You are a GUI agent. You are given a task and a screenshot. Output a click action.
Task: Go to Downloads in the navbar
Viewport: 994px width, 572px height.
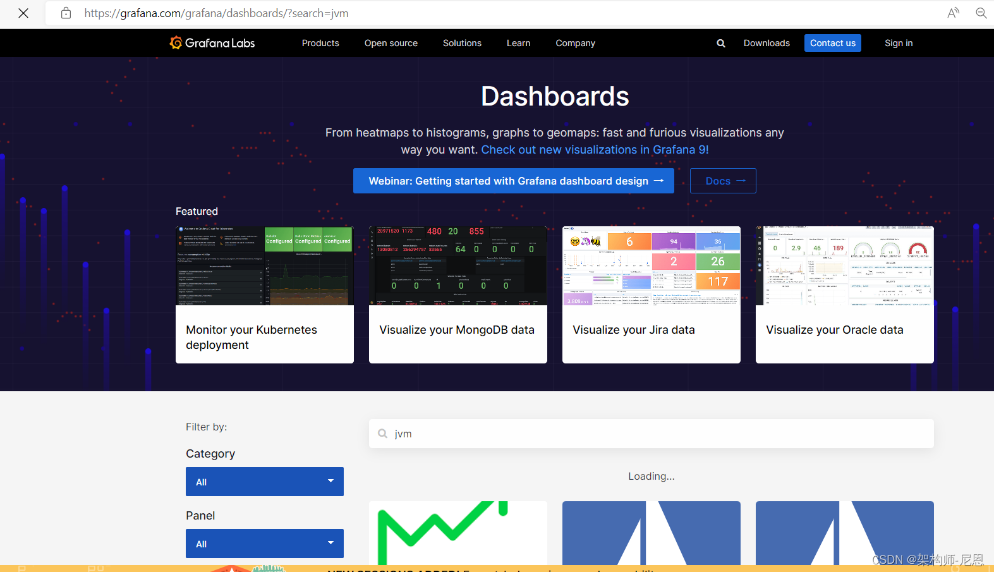767,43
